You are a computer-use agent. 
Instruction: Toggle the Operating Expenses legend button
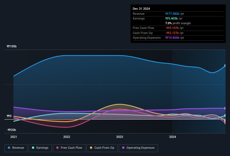click(x=138, y=148)
